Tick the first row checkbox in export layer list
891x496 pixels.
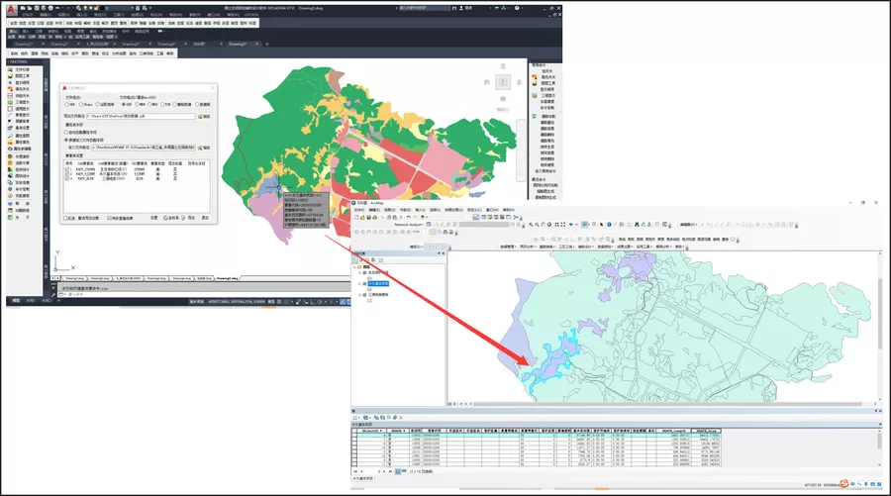click(67, 169)
